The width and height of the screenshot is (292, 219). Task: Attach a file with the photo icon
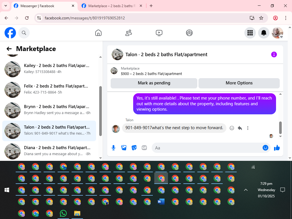pos(124,148)
